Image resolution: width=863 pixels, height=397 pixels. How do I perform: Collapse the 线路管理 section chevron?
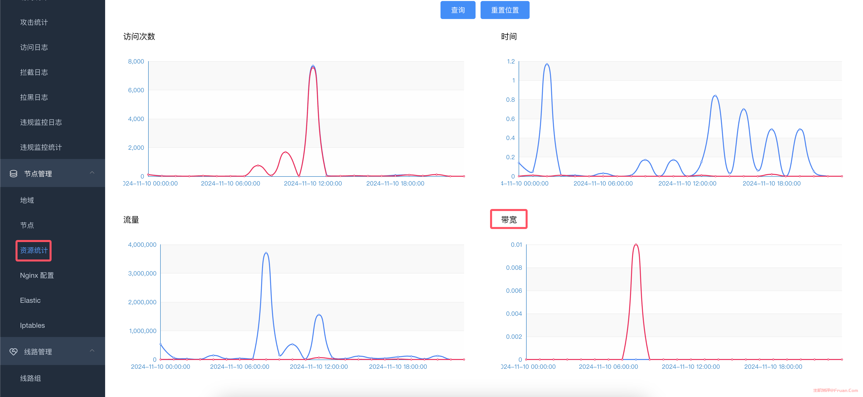pyautogui.click(x=92, y=351)
